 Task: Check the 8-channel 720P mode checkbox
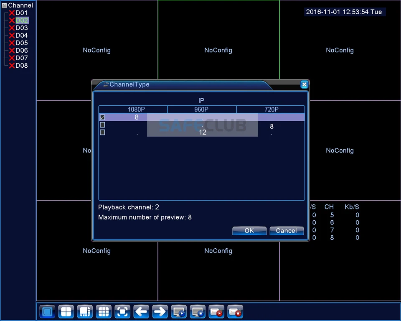102,125
